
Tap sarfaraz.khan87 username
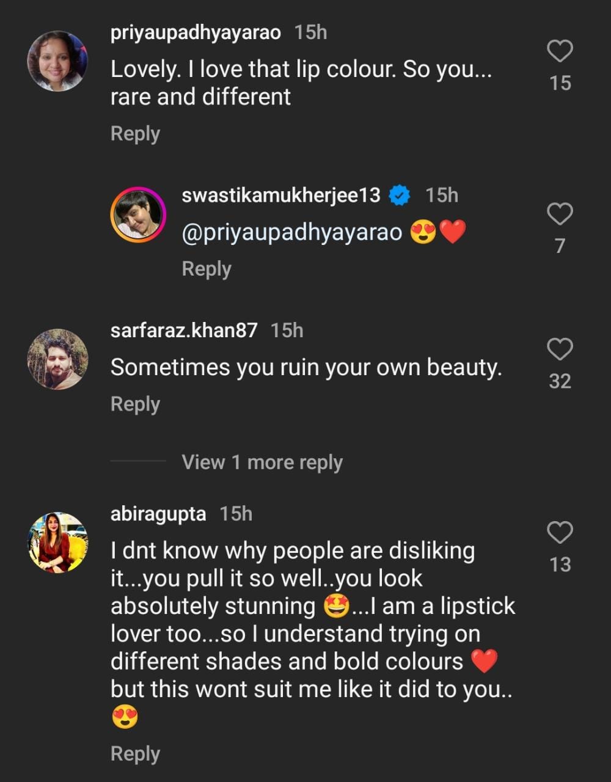pyautogui.click(x=183, y=331)
